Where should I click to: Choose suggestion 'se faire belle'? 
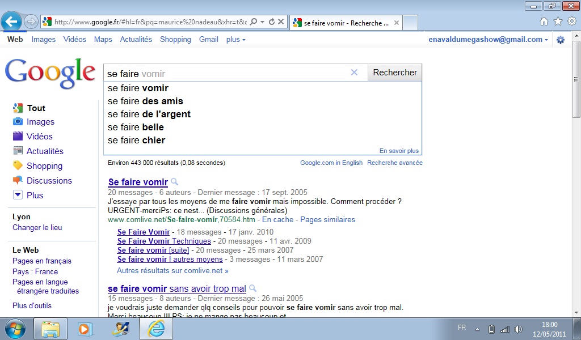point(262,127)
